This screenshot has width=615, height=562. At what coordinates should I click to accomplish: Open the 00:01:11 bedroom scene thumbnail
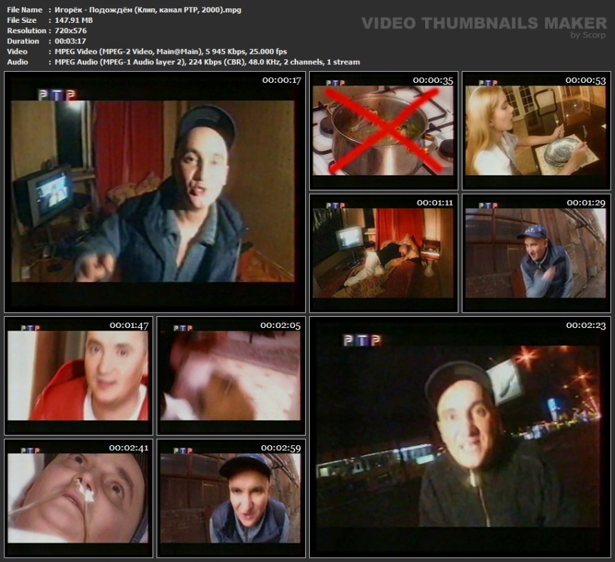384,253
